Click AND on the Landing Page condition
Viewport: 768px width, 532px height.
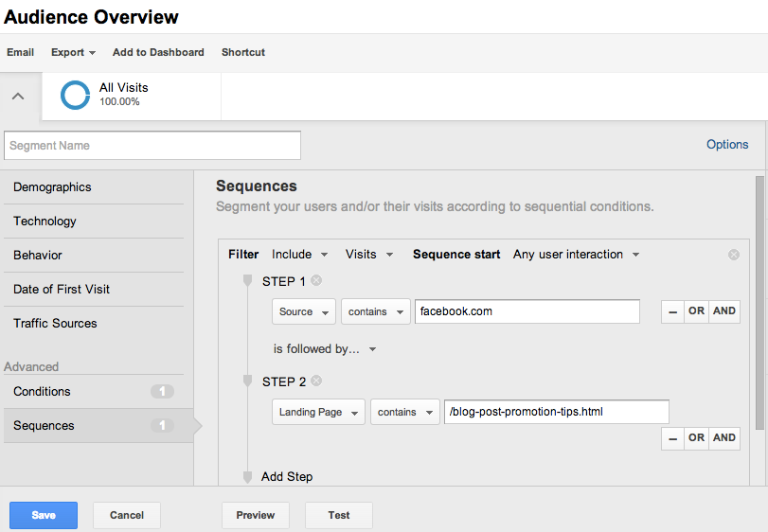724,438
